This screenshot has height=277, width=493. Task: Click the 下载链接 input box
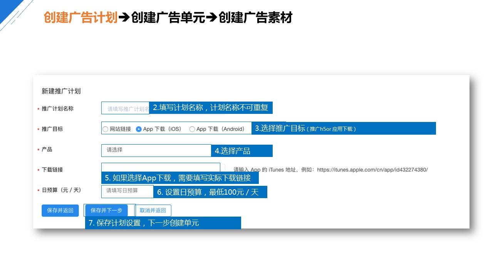(161, 167)
